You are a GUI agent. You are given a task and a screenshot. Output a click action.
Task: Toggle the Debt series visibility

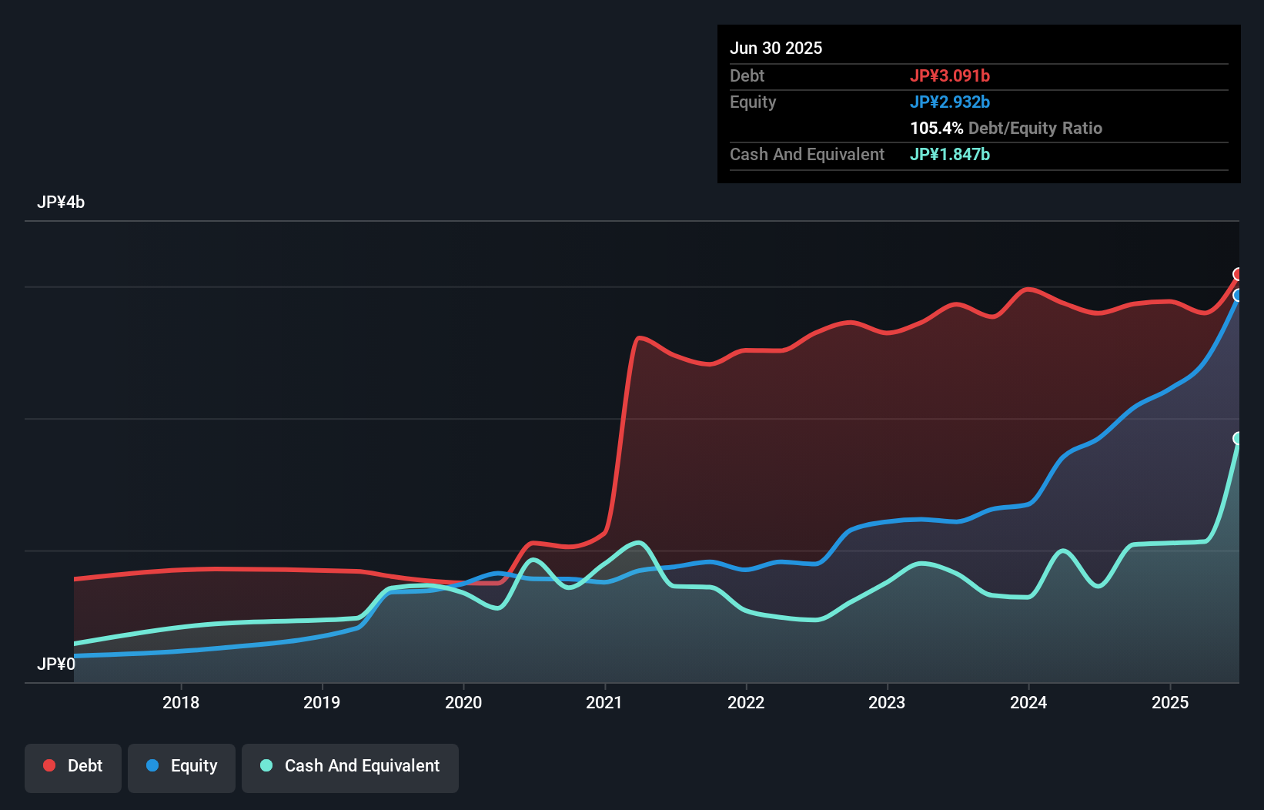(x=73, y=765)
